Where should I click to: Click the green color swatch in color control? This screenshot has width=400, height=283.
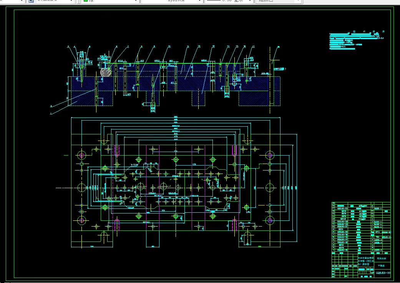(x=86, y=1)
